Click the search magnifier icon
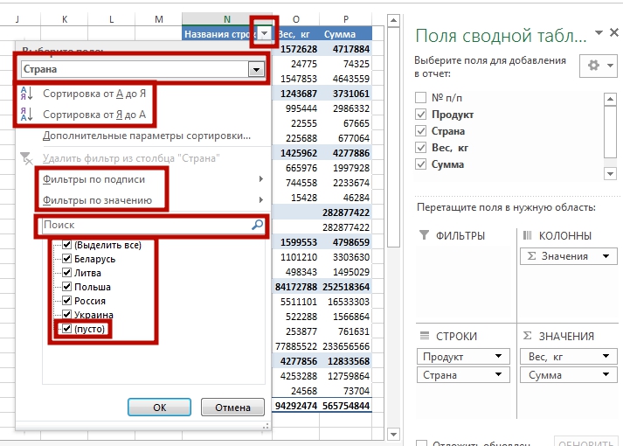 [x=257, y=225]
